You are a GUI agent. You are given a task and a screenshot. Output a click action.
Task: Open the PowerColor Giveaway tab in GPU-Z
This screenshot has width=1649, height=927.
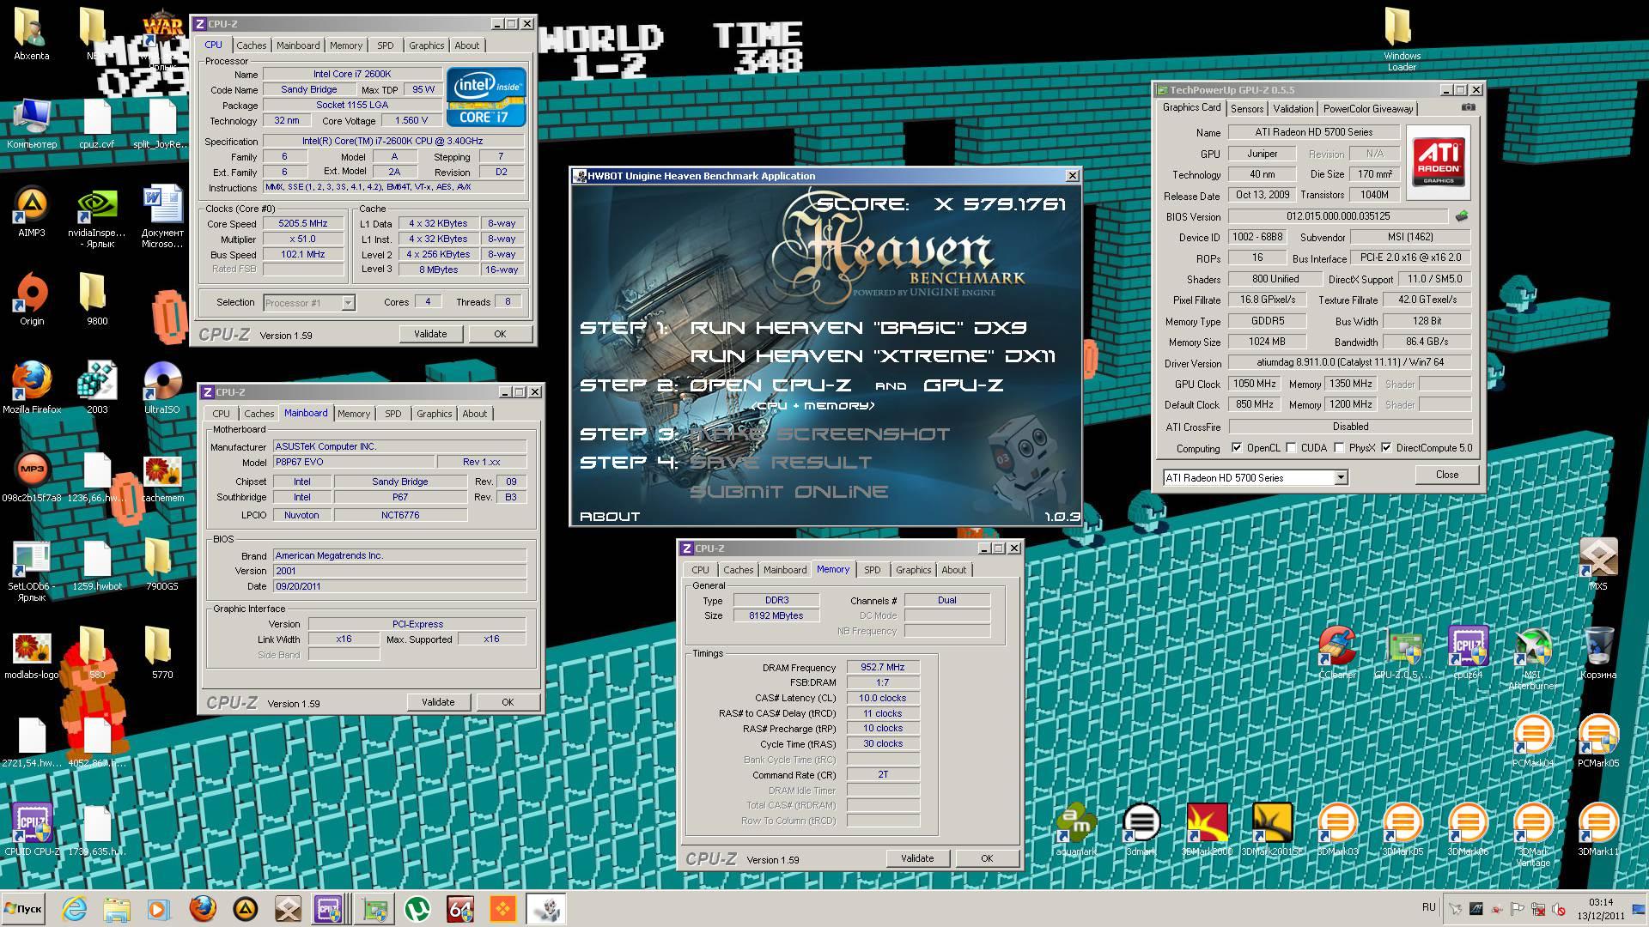1368,109
